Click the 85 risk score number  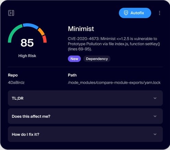pyautogui.click(x=27, y=43)
